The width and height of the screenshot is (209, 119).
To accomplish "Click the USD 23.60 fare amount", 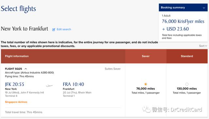I will point(178,29).
